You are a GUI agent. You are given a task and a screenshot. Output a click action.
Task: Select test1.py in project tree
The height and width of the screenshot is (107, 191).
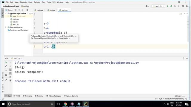pyautogui.click(x=16, y=25)
